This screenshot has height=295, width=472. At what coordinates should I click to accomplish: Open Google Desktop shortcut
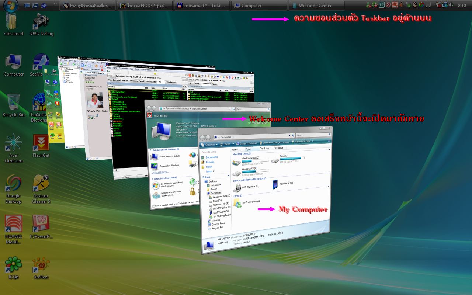[x=14, y=189]
